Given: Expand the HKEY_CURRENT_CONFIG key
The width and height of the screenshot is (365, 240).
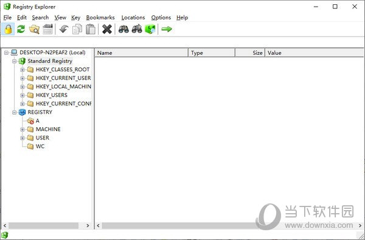Looking at the screenshot, I should coord(23,104).
